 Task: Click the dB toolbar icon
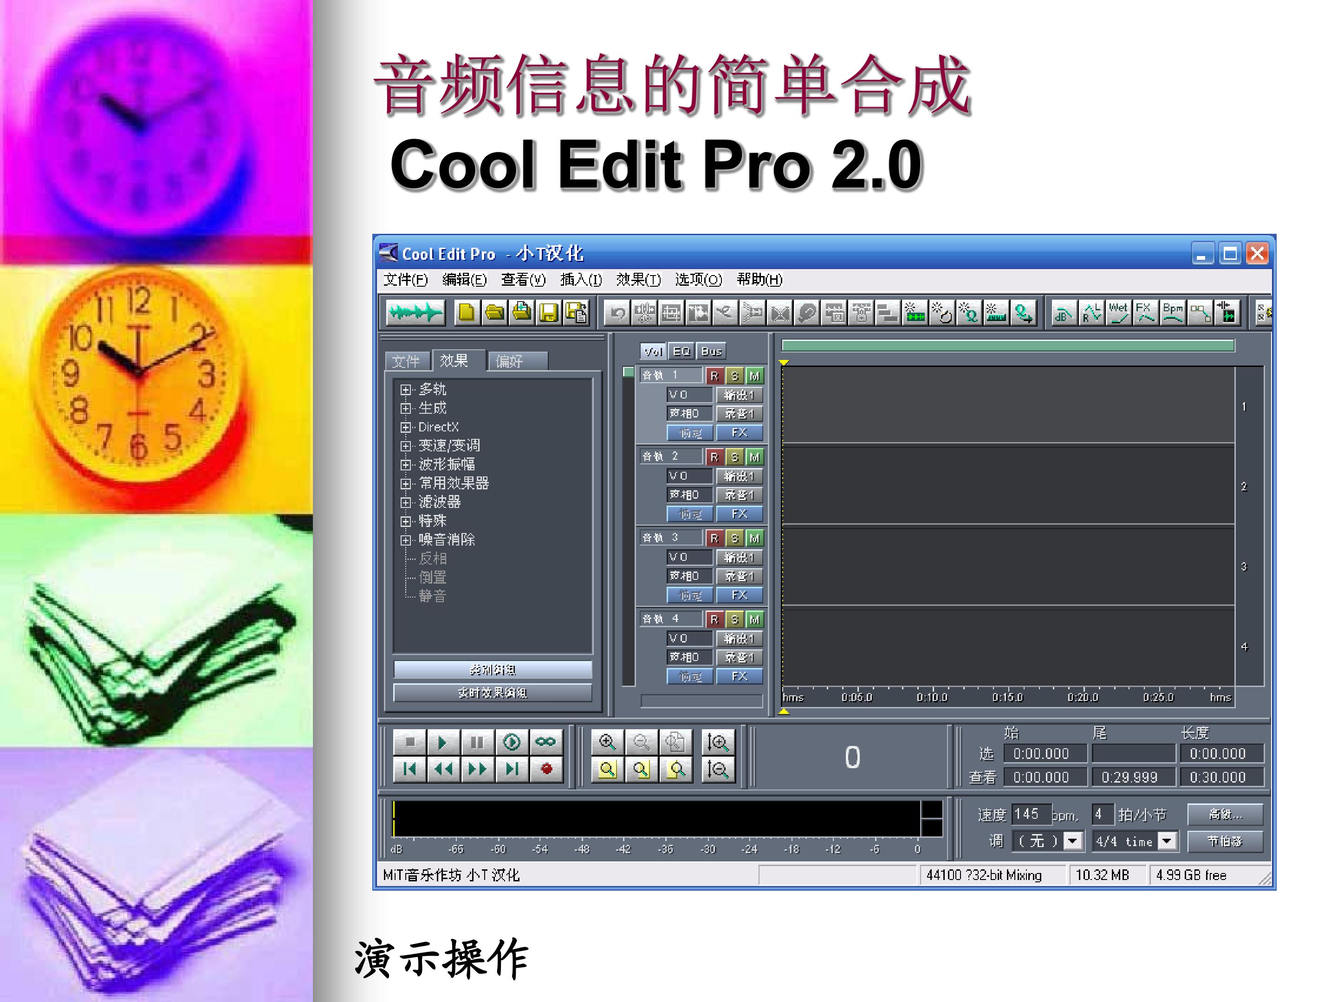click(1064, 312)
